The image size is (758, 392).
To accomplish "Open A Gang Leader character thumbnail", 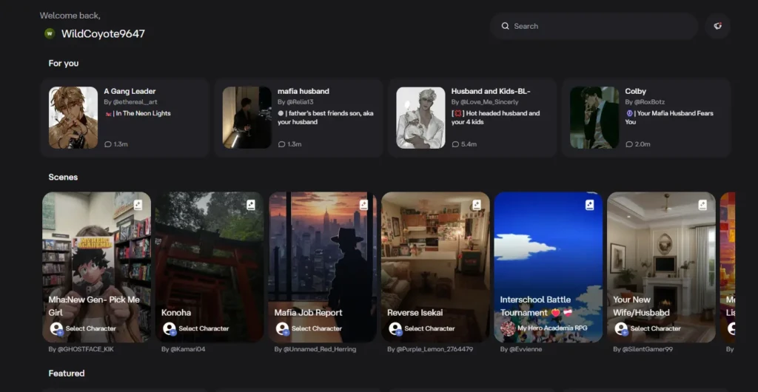I will pyautogui.click(x=73, y=118).
